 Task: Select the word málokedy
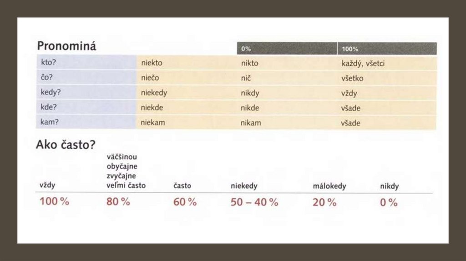(x=329, y=186)
